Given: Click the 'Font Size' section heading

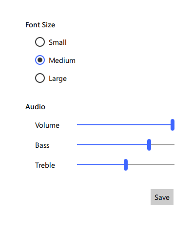Looking at the screenshot, I should click(40, 25).
